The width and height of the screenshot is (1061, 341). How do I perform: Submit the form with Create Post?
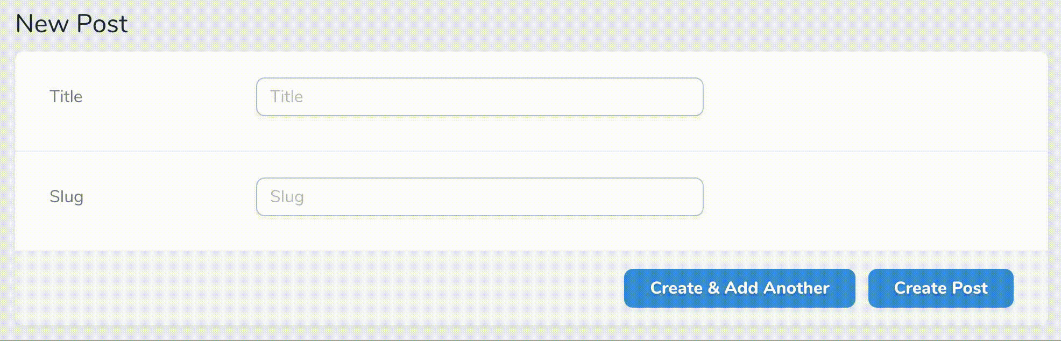coord(940,288)
